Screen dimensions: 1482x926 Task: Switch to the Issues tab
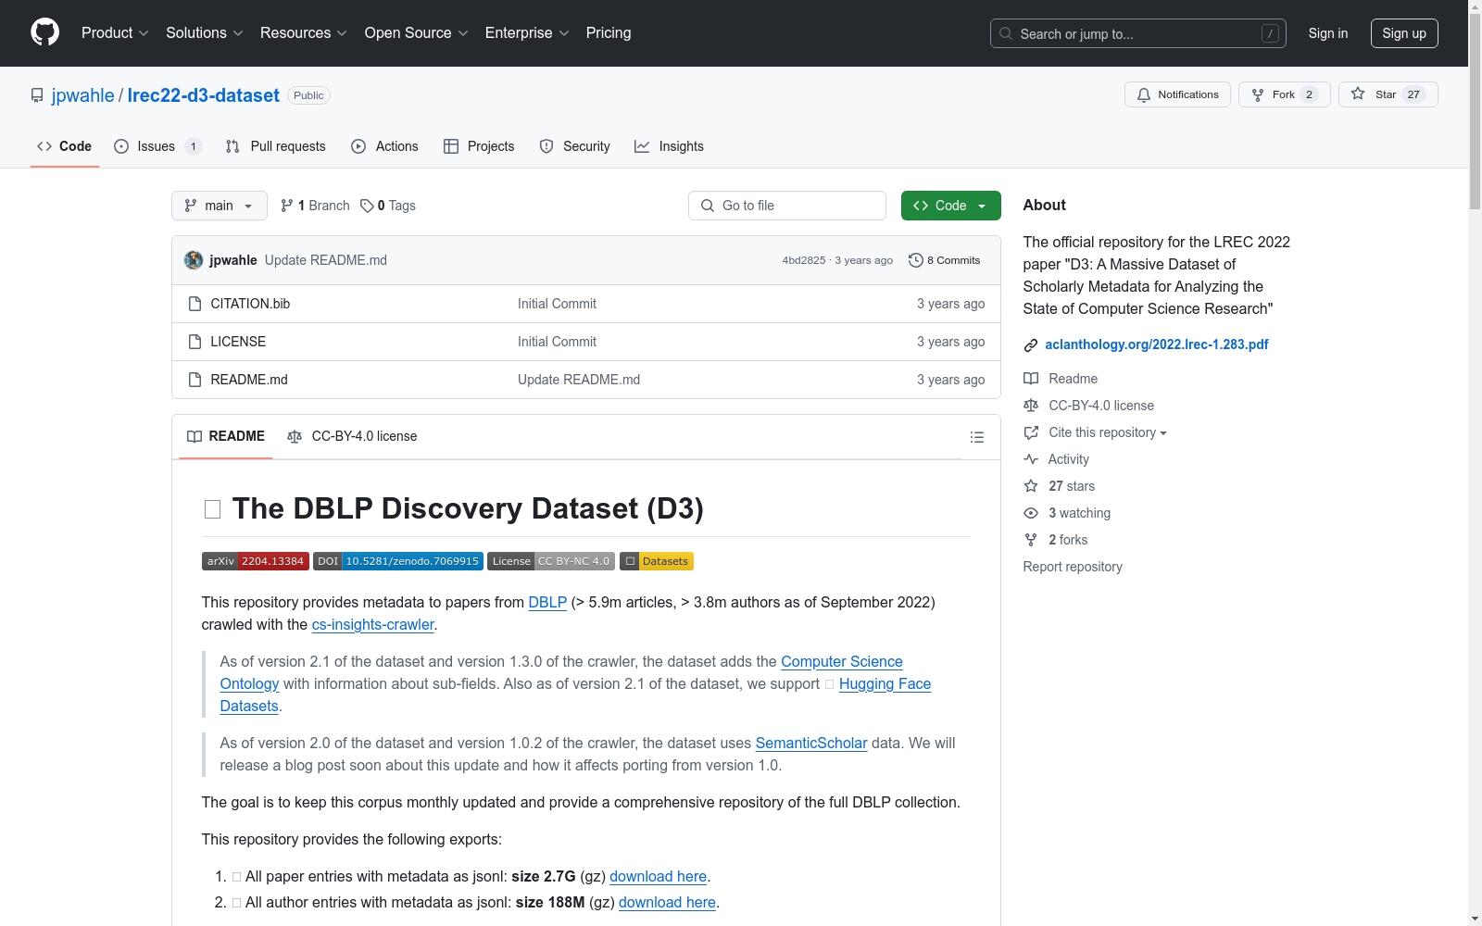(x=157, y=146)
